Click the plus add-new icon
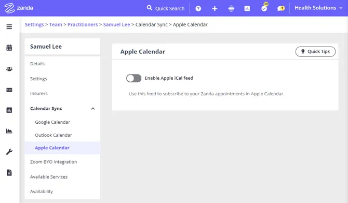The height and width of the screenshot is (203, 348). [x=215, y=8]
